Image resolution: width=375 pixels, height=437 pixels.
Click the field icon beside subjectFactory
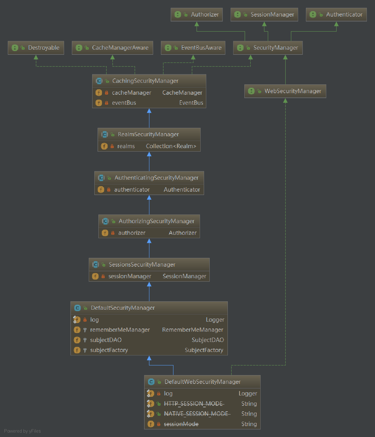(77, 350)
